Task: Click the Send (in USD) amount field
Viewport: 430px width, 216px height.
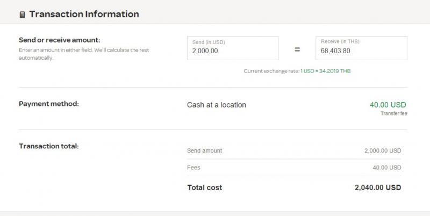Action: [233, 48]
